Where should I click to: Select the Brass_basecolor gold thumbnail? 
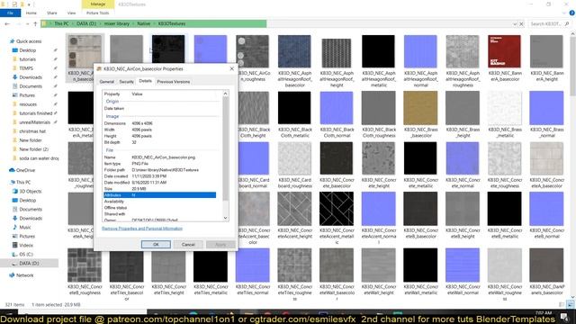click(x=420, y=108)
